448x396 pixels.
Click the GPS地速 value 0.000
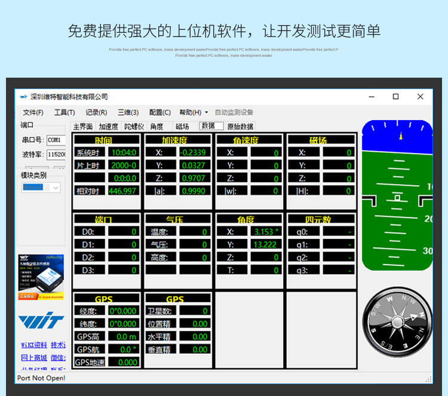click(x=124, y=363)
